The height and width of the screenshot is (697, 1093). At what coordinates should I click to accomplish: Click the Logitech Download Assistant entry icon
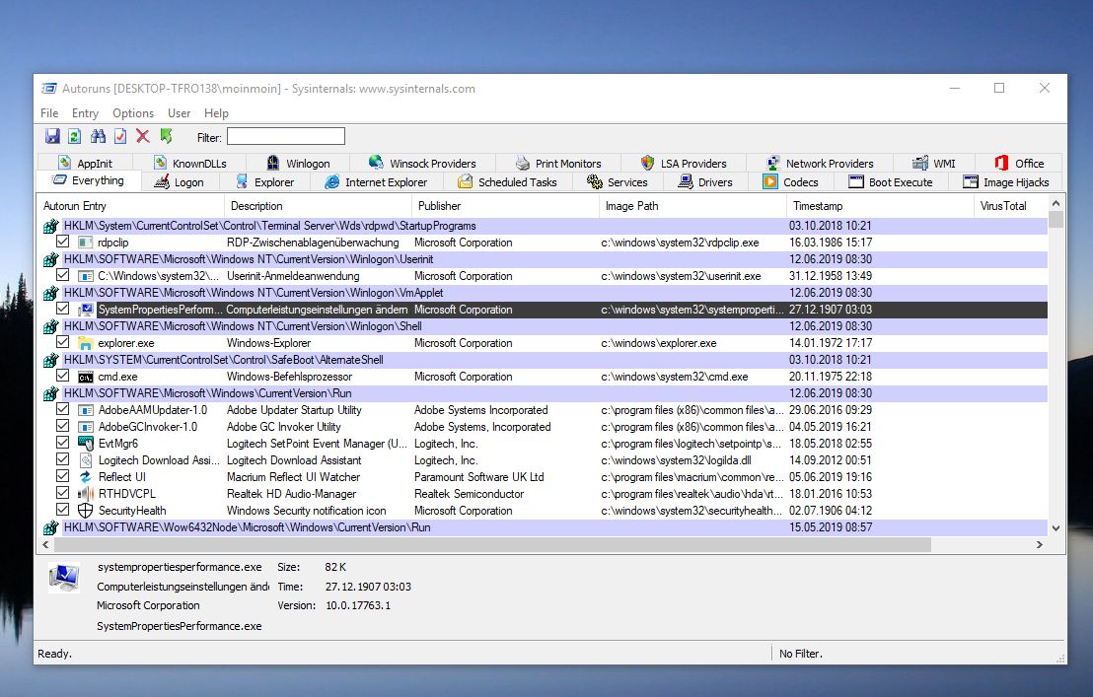85,460
